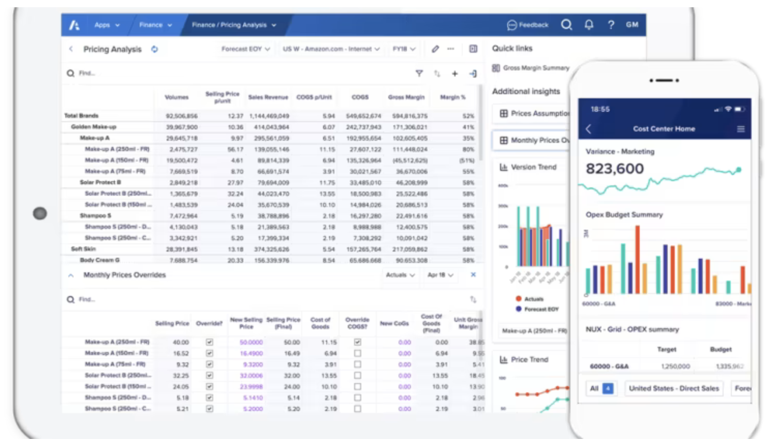765x441 pixels.
Task: Uncheck Override for Solar Protect B (250ml)
Action: click(210, 375)
